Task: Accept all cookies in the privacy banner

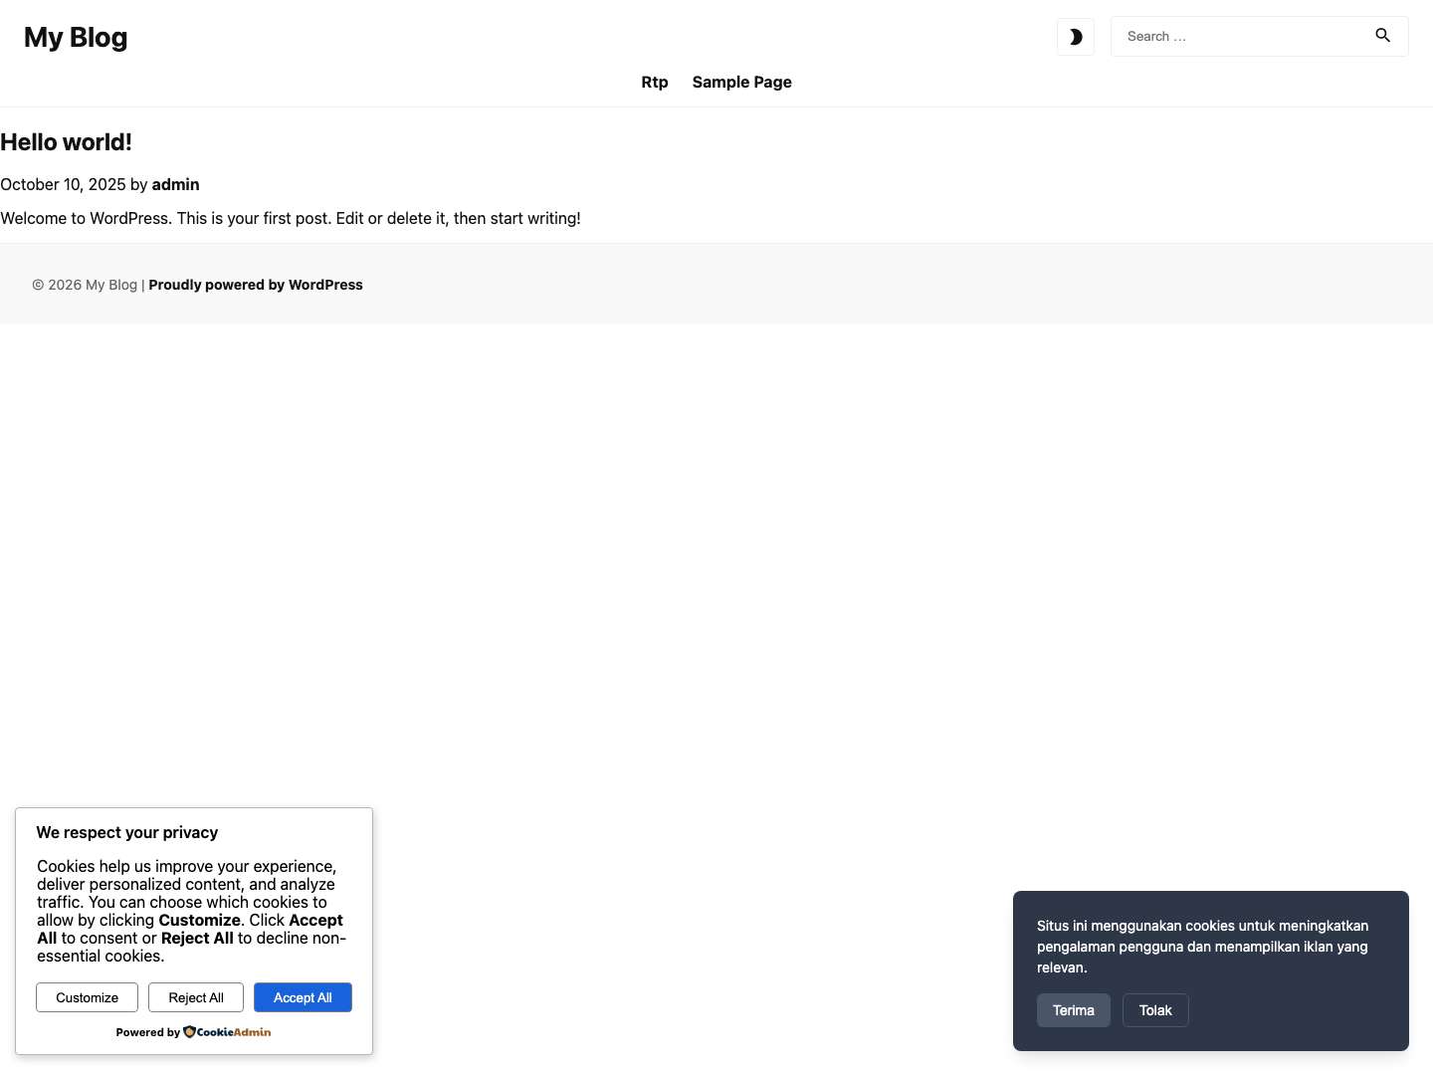Action: pyautogui.click(x=303, y=997)
